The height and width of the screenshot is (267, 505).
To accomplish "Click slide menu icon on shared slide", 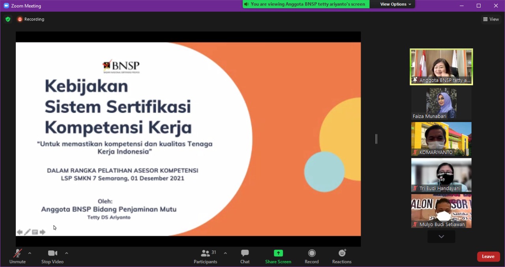I will [35, 232].
